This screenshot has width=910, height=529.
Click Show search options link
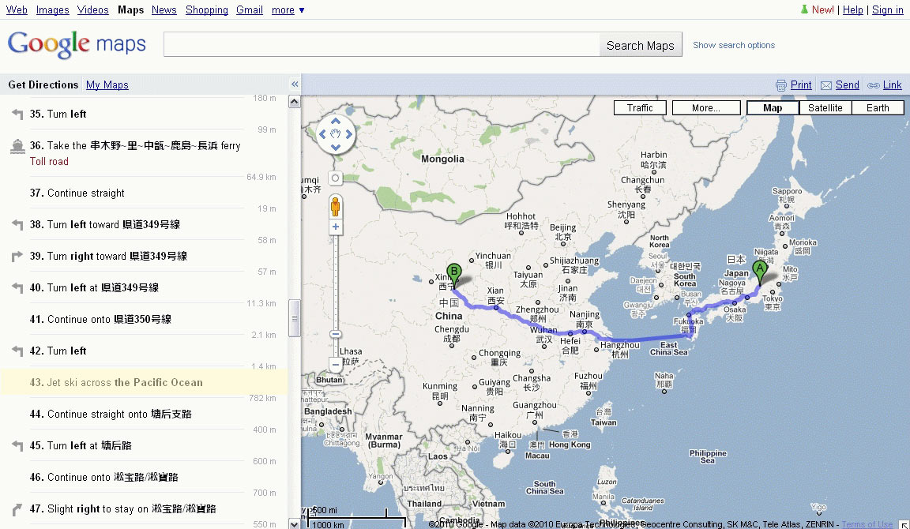click(734, 45)
